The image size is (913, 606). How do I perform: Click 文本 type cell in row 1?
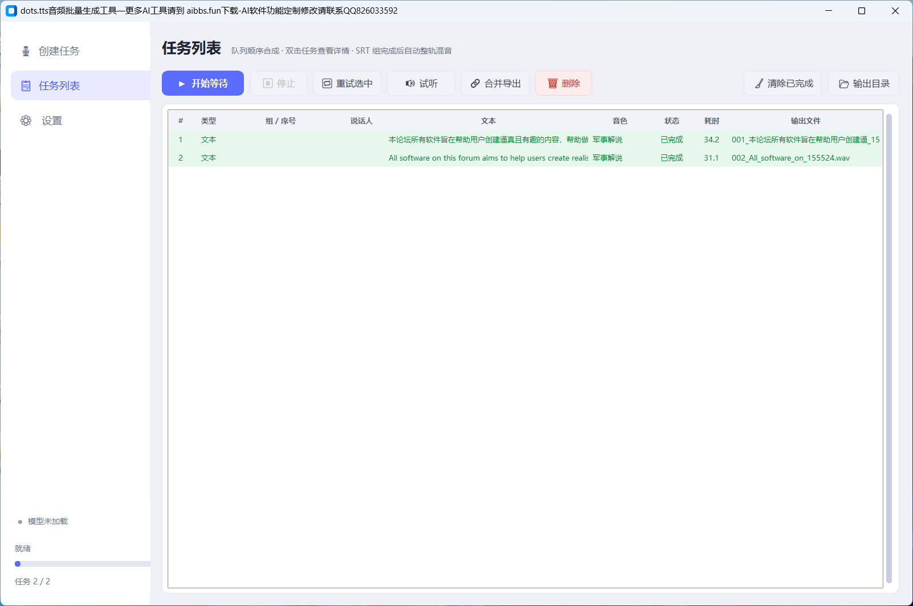(209, 140)
